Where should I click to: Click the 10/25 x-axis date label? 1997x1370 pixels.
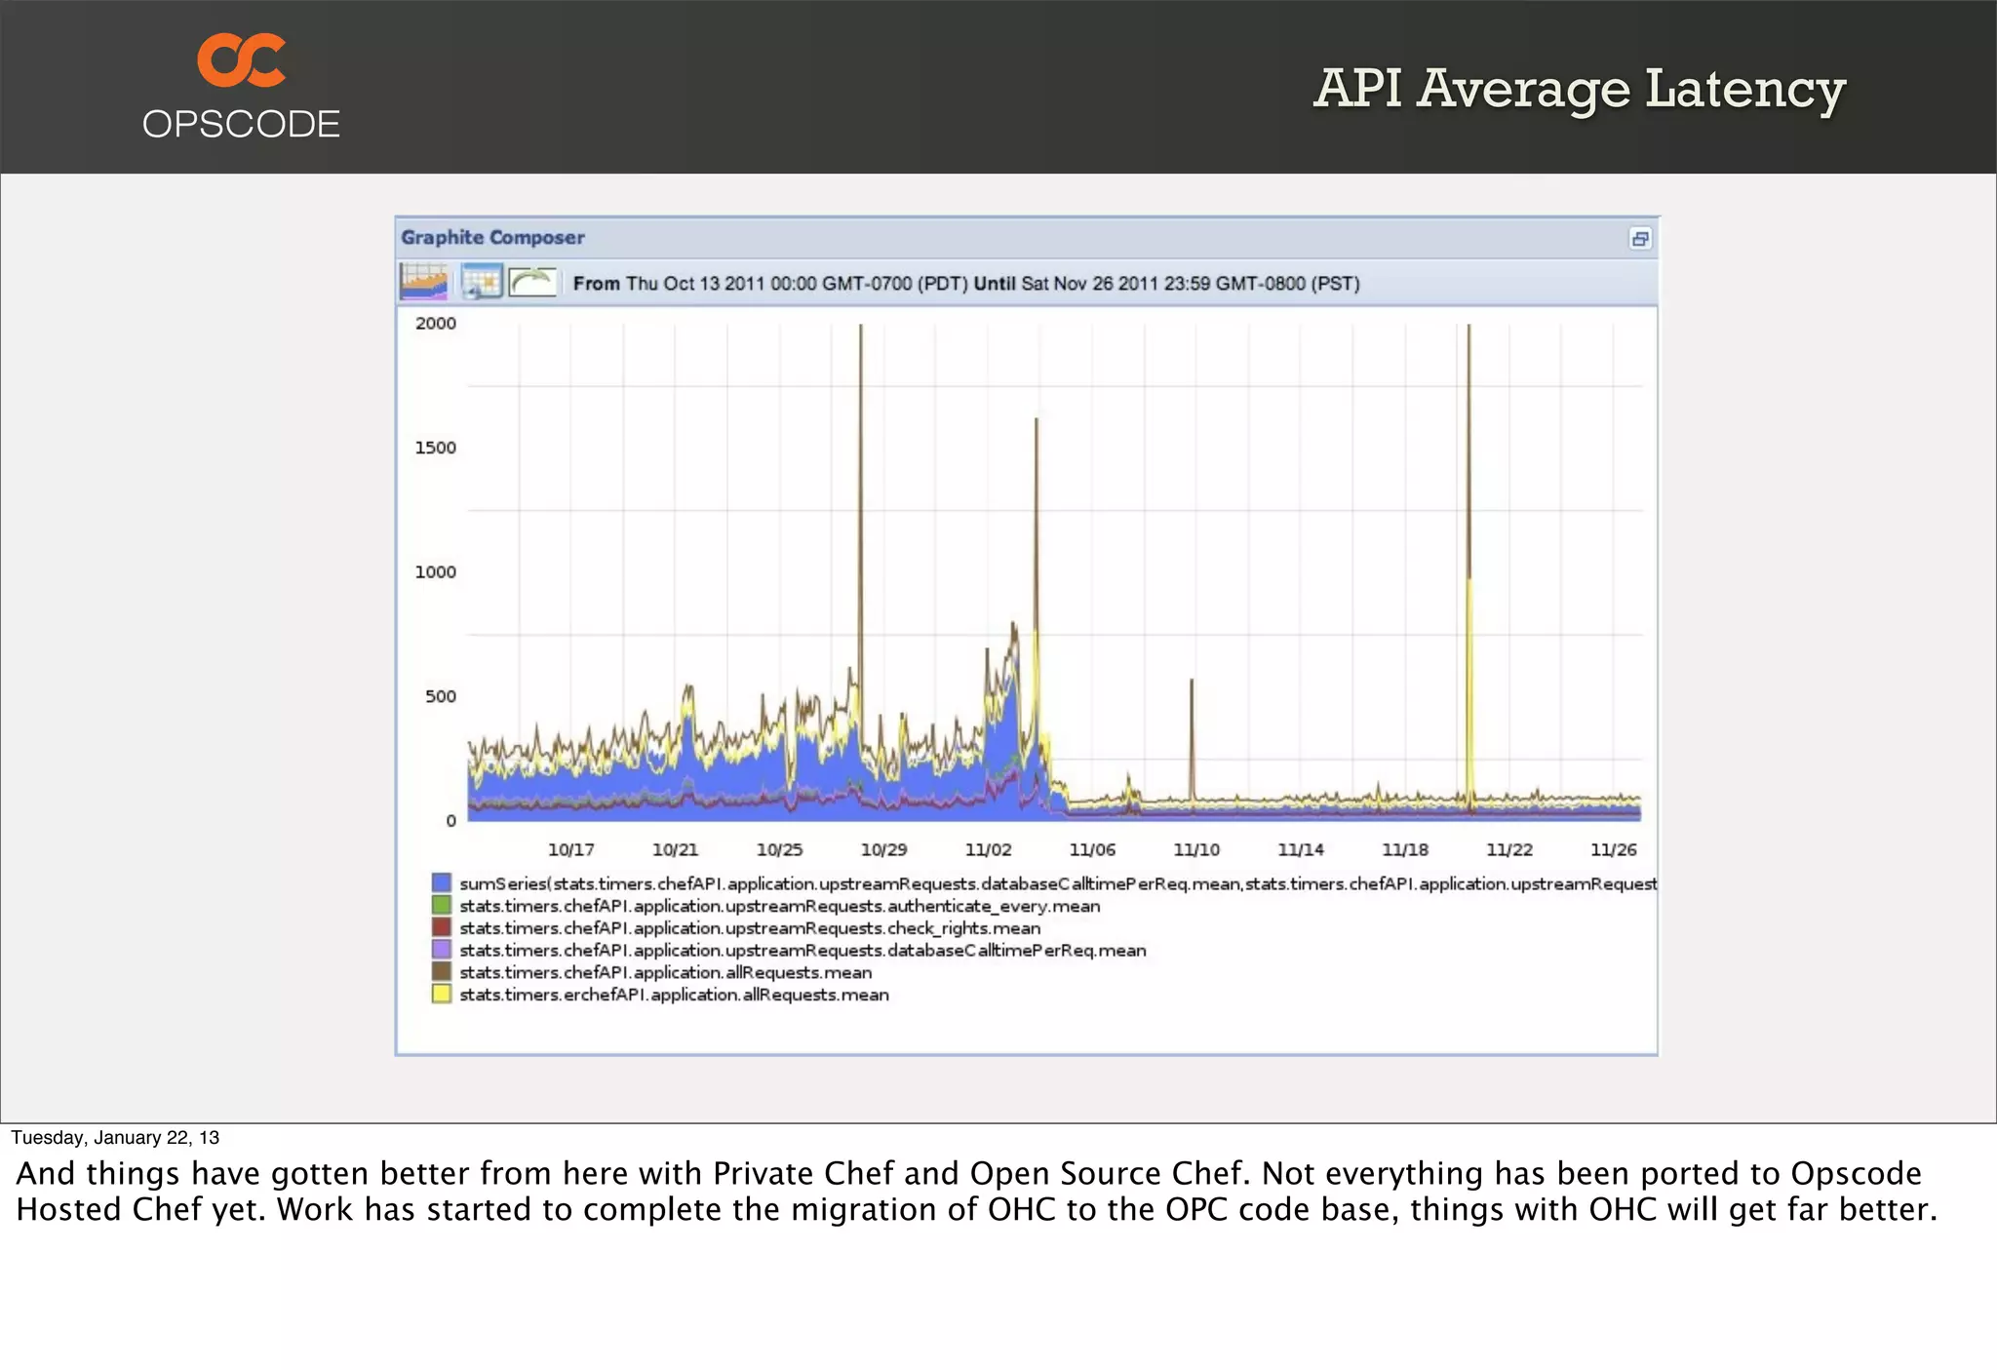click(x=779, y=850)
